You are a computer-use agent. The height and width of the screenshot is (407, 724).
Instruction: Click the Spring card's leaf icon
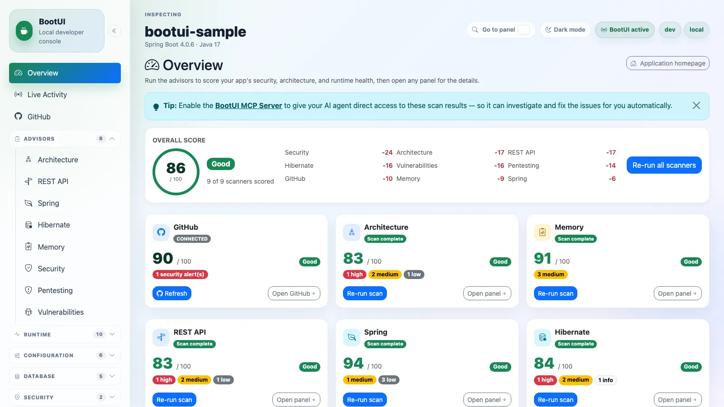click(x=352, y=337)
